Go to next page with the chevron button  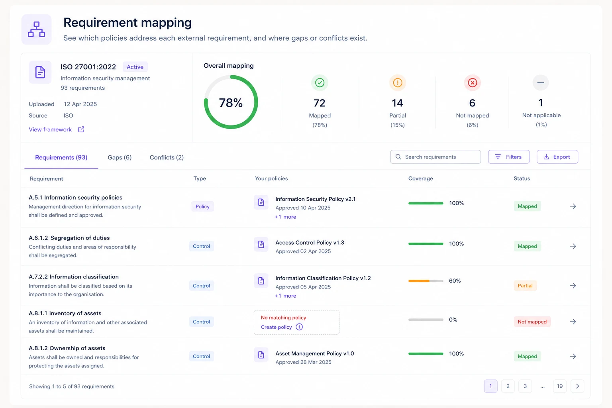(x=577, y=386)
